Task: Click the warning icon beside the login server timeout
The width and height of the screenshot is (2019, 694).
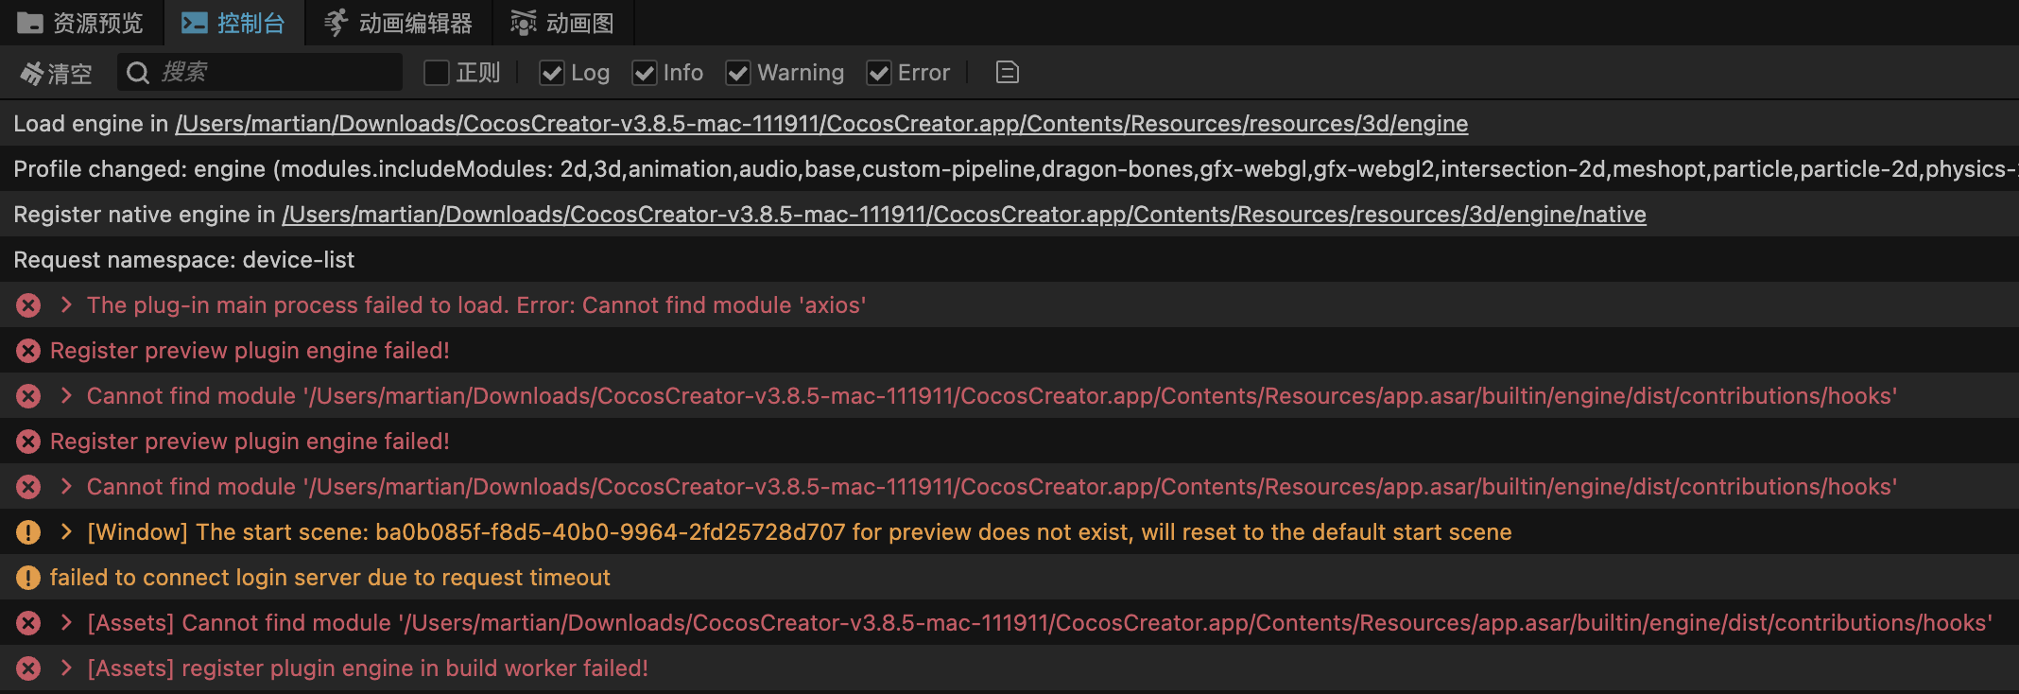Action: pyautogui.click(x=28, y=578)
